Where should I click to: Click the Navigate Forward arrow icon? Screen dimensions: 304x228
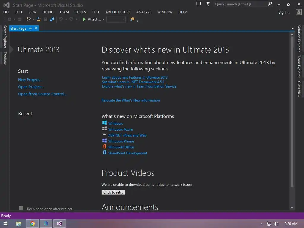click(20, 19)
